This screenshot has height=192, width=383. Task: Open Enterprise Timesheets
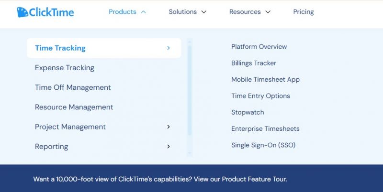[x=265, y=128]
